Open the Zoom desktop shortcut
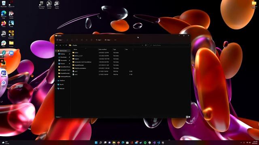 point(11,54)
